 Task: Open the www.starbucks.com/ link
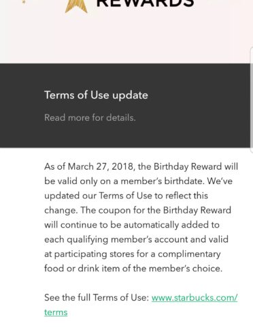(195, 297)
